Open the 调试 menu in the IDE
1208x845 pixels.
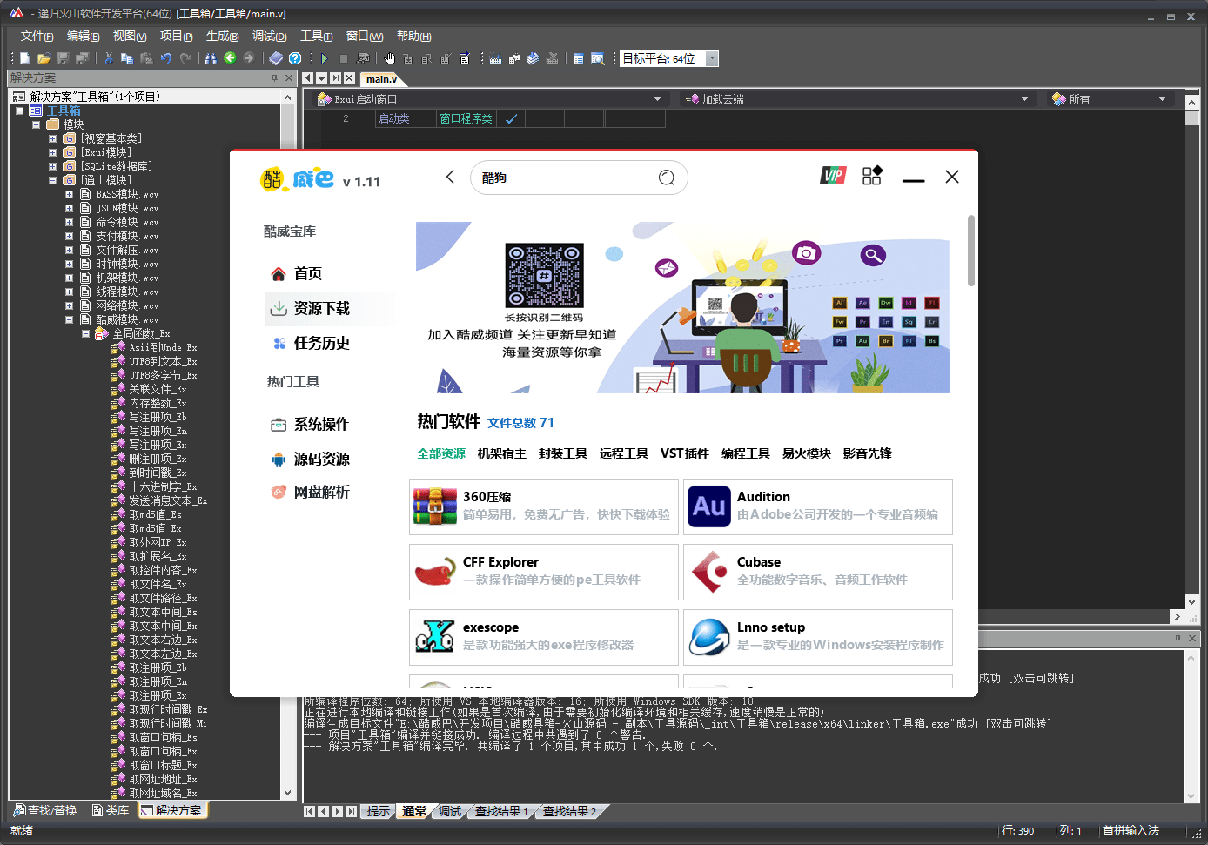tap(270, 36)
